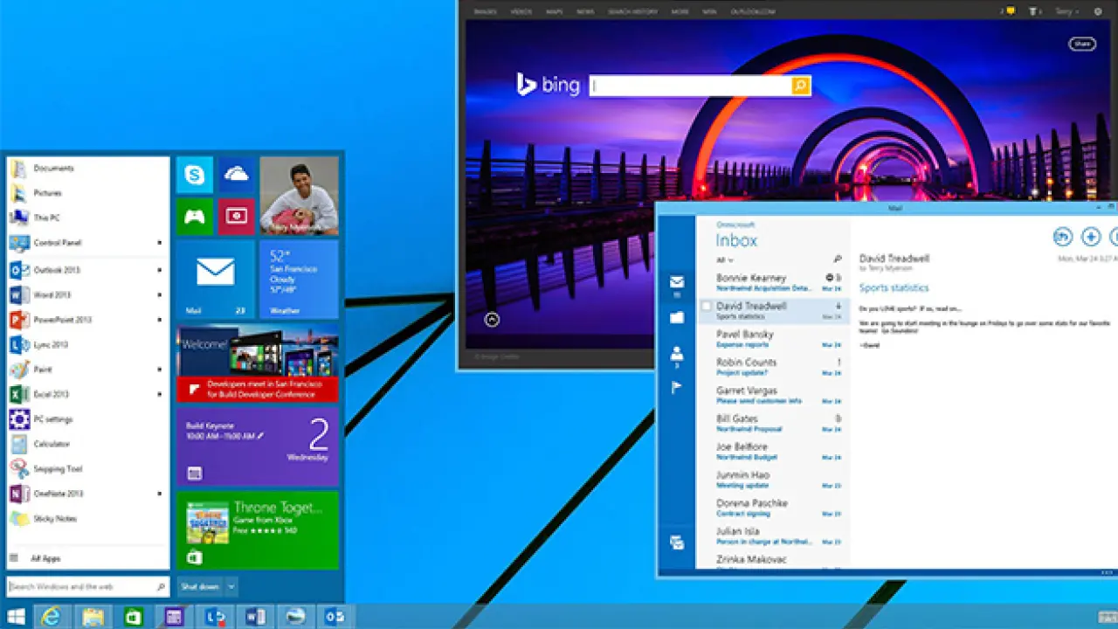Screen dimensions: 1118x629
Task: Open the All filter dropdown in Inbox
Action: click(724, 260)
